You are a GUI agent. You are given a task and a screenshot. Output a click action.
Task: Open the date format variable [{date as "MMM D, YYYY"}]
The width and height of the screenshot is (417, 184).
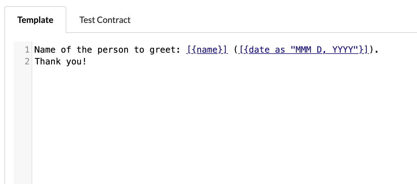302,50
